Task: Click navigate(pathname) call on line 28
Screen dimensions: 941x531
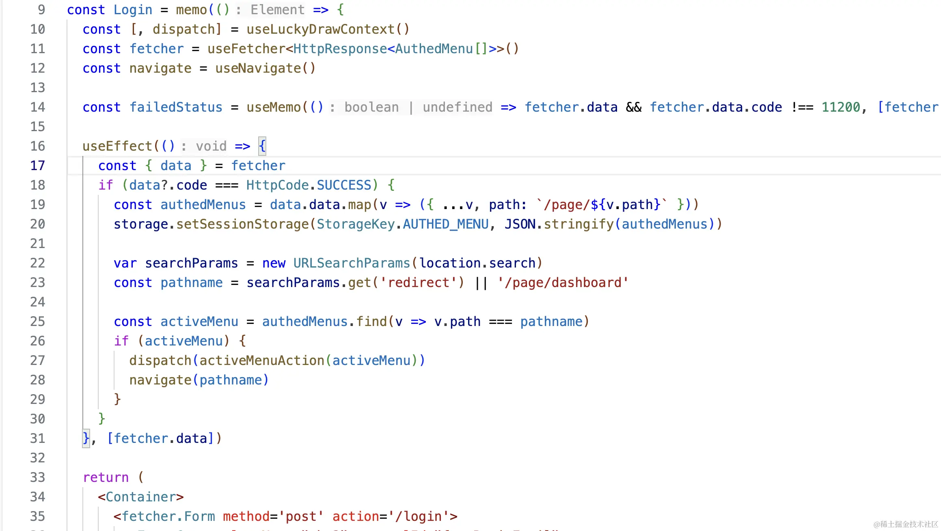Action: [199, 380]
